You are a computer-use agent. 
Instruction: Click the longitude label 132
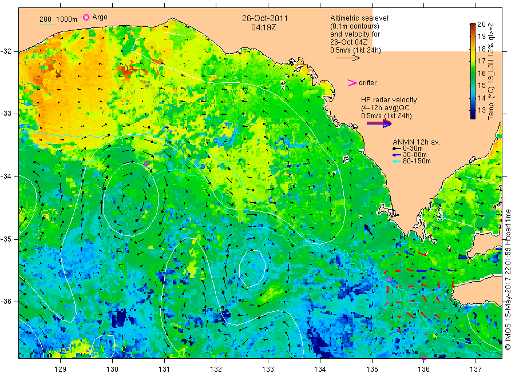[216, 370]
